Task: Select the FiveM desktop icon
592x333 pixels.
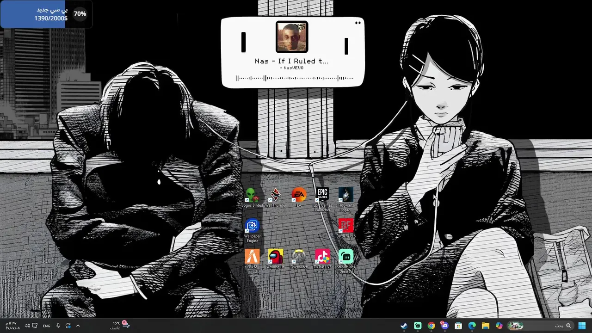Action: [252, 259]
